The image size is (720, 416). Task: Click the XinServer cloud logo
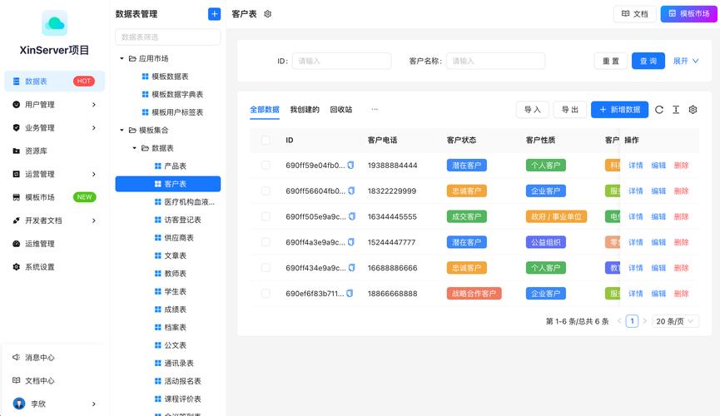pos(55,23)
